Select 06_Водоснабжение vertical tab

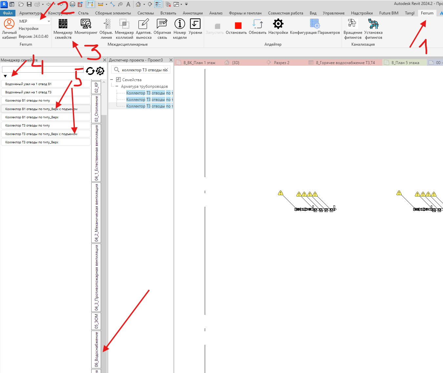[x=96, y=349]
